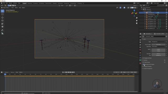Image resolution: width=168 pixels, height=94 pixels.
Task: Open the Window menu
Action: [x=15, y=3]
